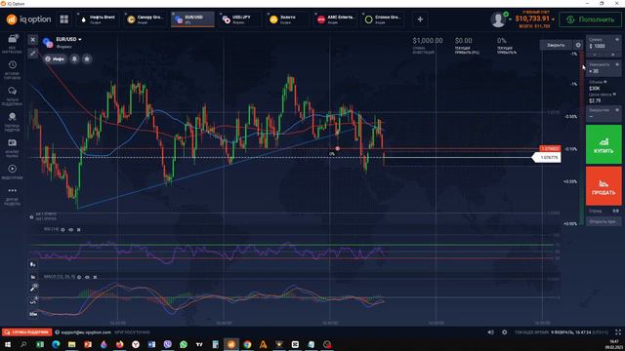Click Закрыть to close the position

click(x=556, y=45)
